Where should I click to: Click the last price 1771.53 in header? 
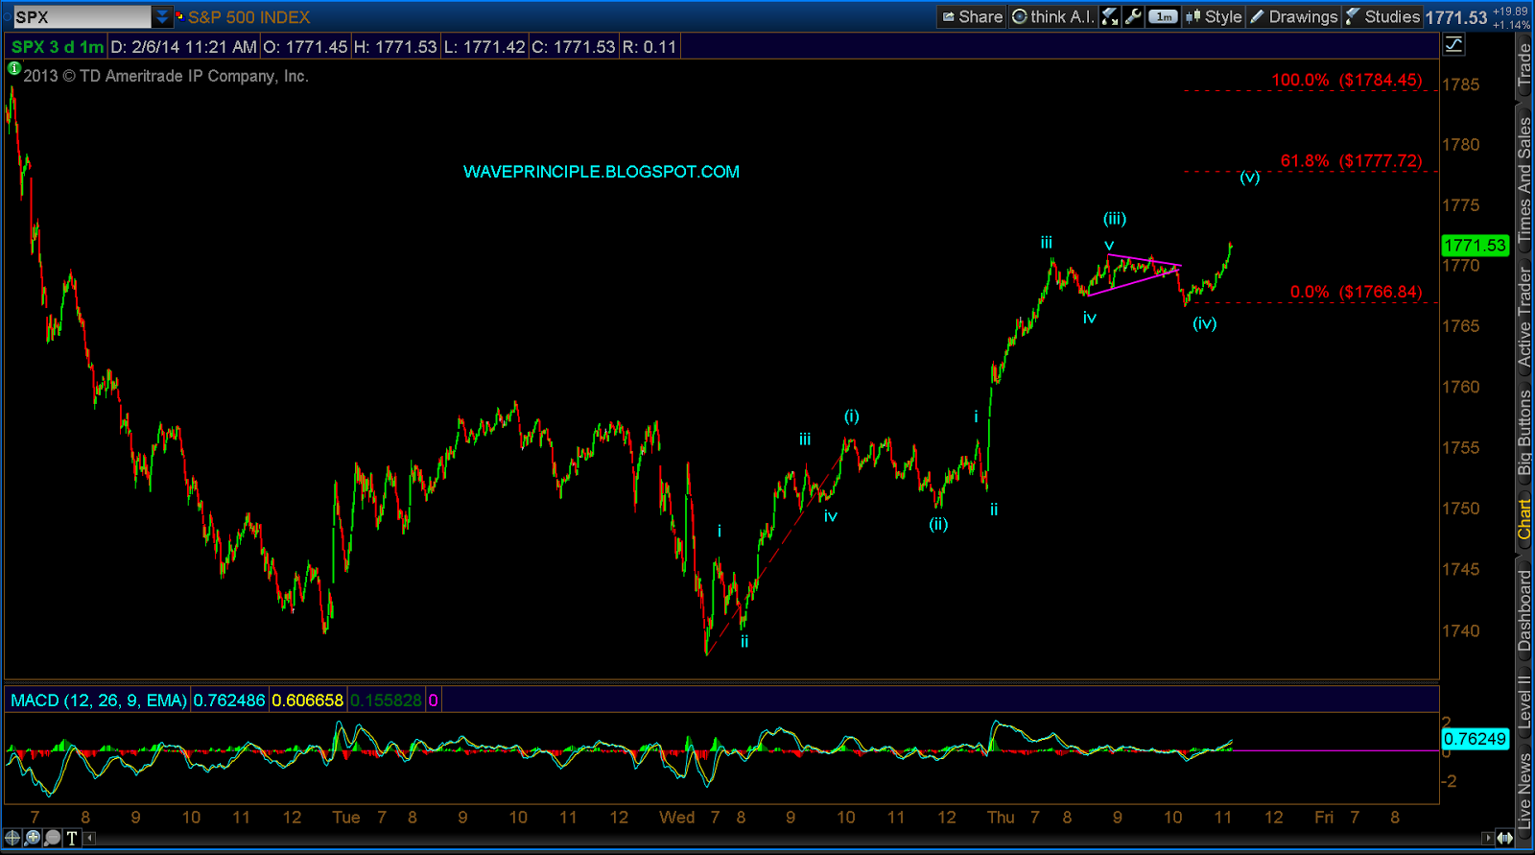(1456, 17)
